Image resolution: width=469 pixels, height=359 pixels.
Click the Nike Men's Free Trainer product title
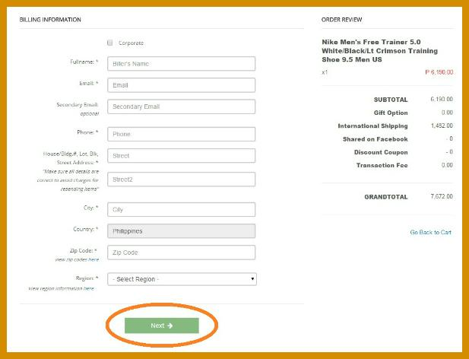pos(380,50)
